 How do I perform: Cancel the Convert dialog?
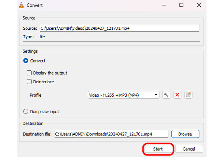click(x=189, y=149)
